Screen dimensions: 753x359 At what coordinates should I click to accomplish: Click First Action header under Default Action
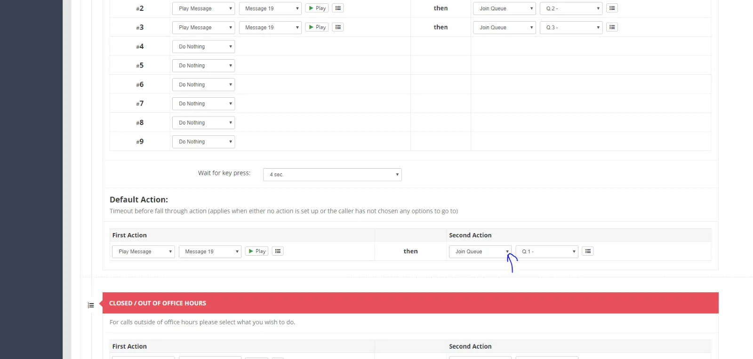pyautogui.click(x=129, y=235)
